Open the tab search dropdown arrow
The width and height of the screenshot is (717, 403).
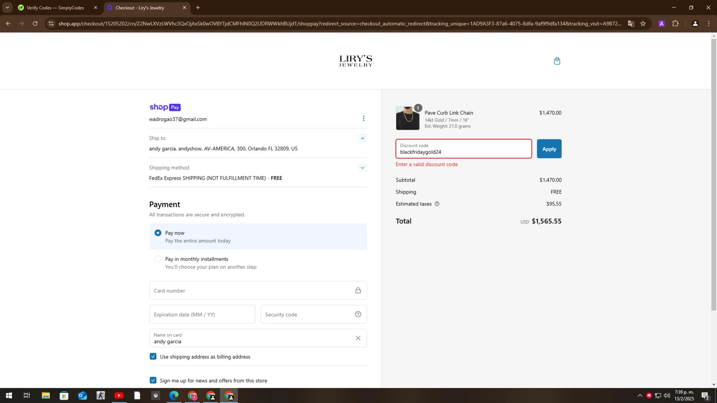tap(7, 8)
